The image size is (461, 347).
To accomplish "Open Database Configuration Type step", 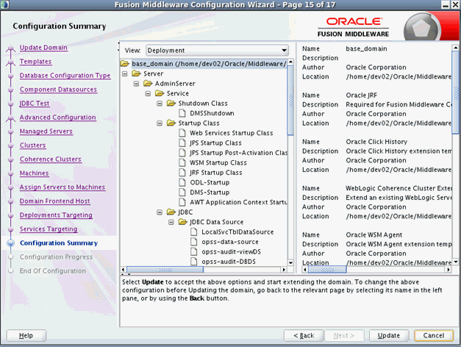I will [x=65, y=76].
